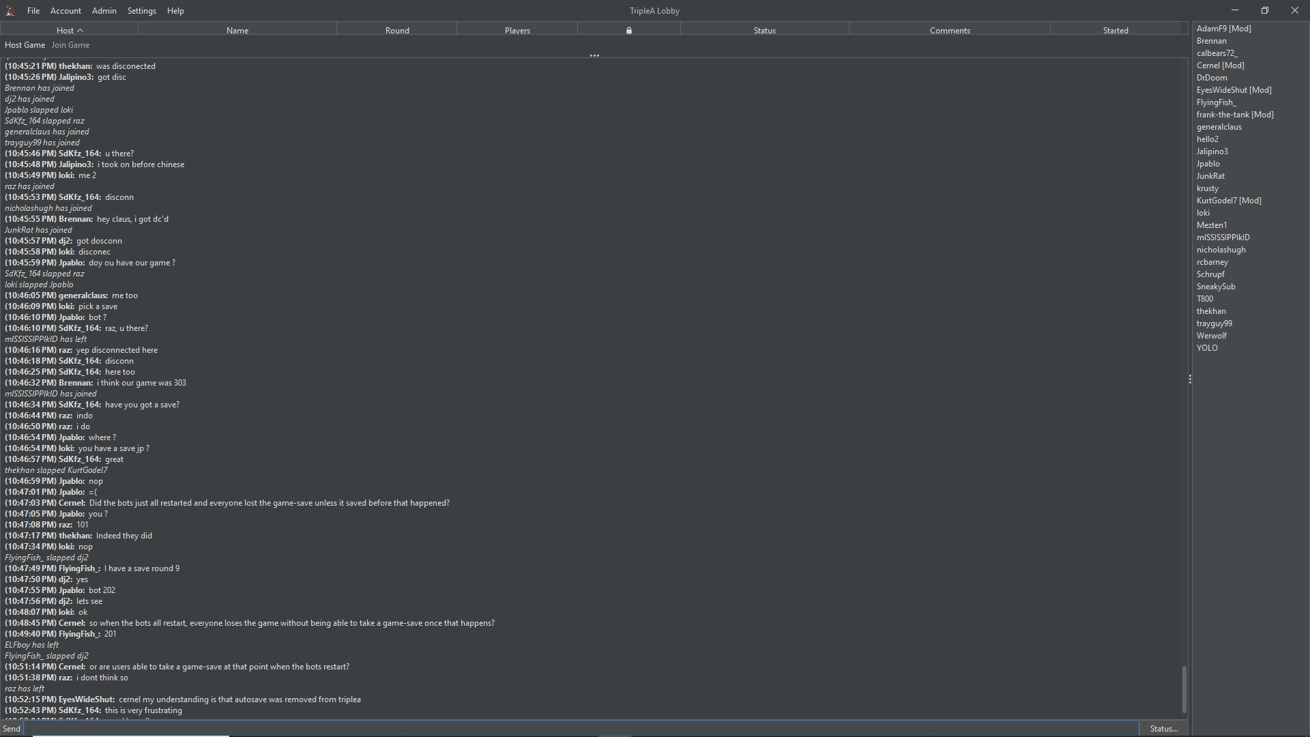Select trayguy99 in the player list
Screen dimensions: 1310x737
[x=1214, y=323]
